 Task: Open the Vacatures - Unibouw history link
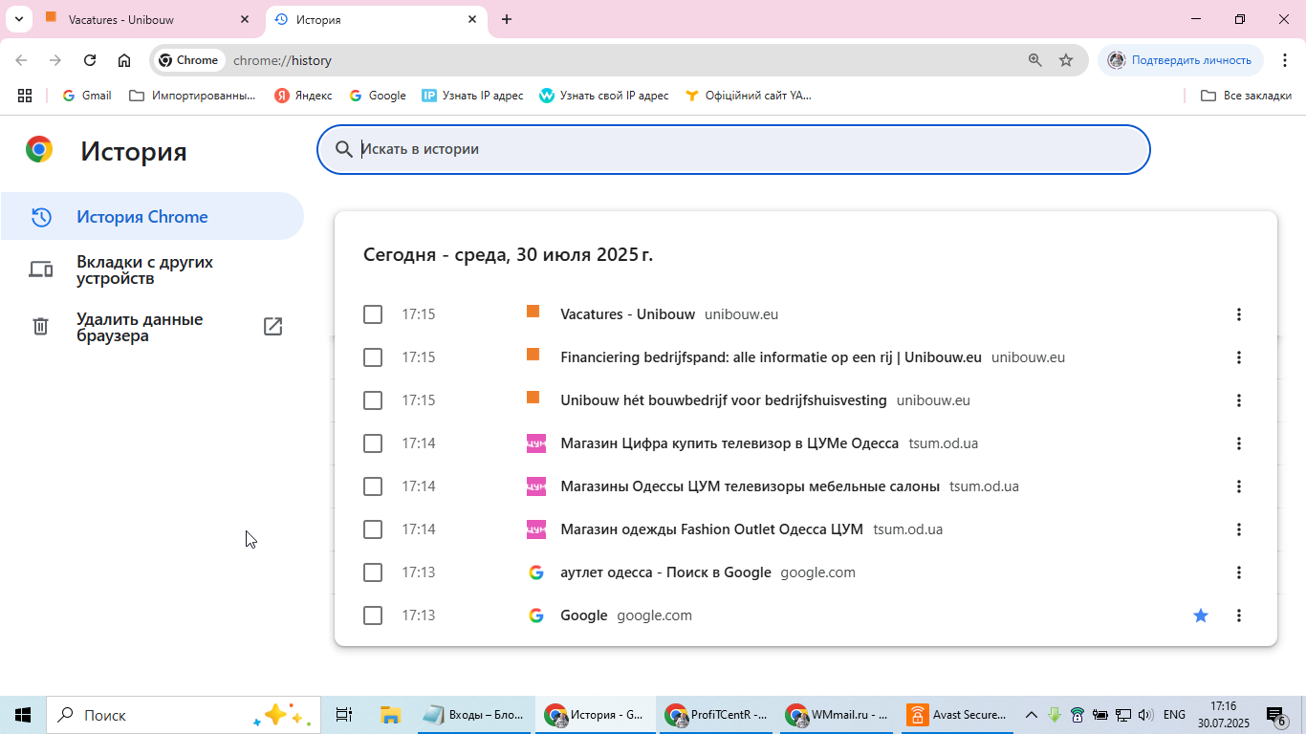coord(627,314)
